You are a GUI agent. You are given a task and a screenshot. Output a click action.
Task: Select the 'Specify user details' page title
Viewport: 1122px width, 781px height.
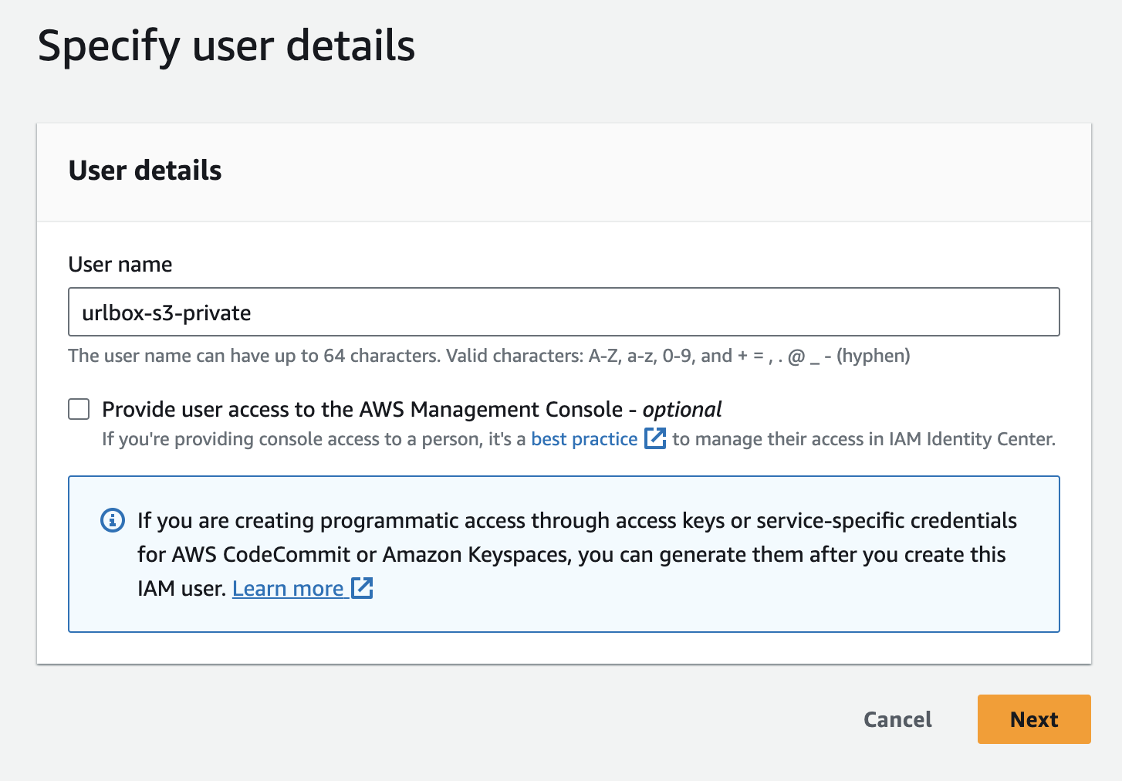[x=226, y=46]
